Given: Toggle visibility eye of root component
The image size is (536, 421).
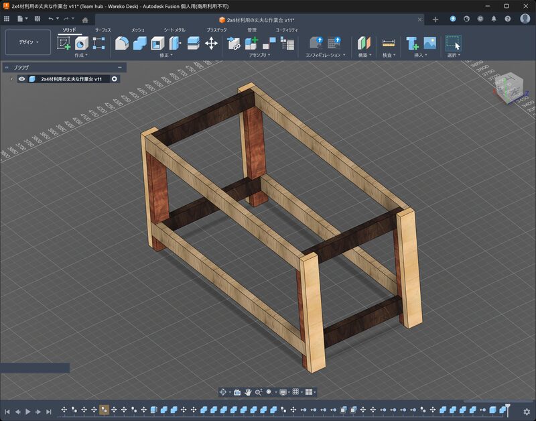Looking at the screenshot, I should (21, 79).
